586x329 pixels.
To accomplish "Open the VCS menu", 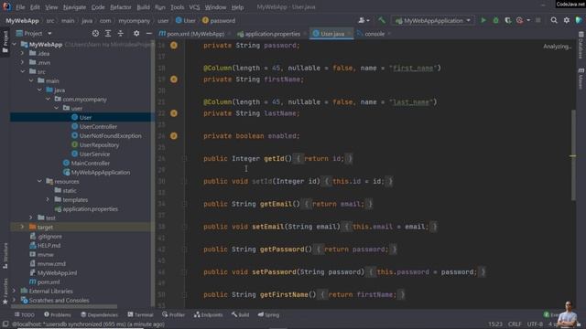I will pos(194,7).
